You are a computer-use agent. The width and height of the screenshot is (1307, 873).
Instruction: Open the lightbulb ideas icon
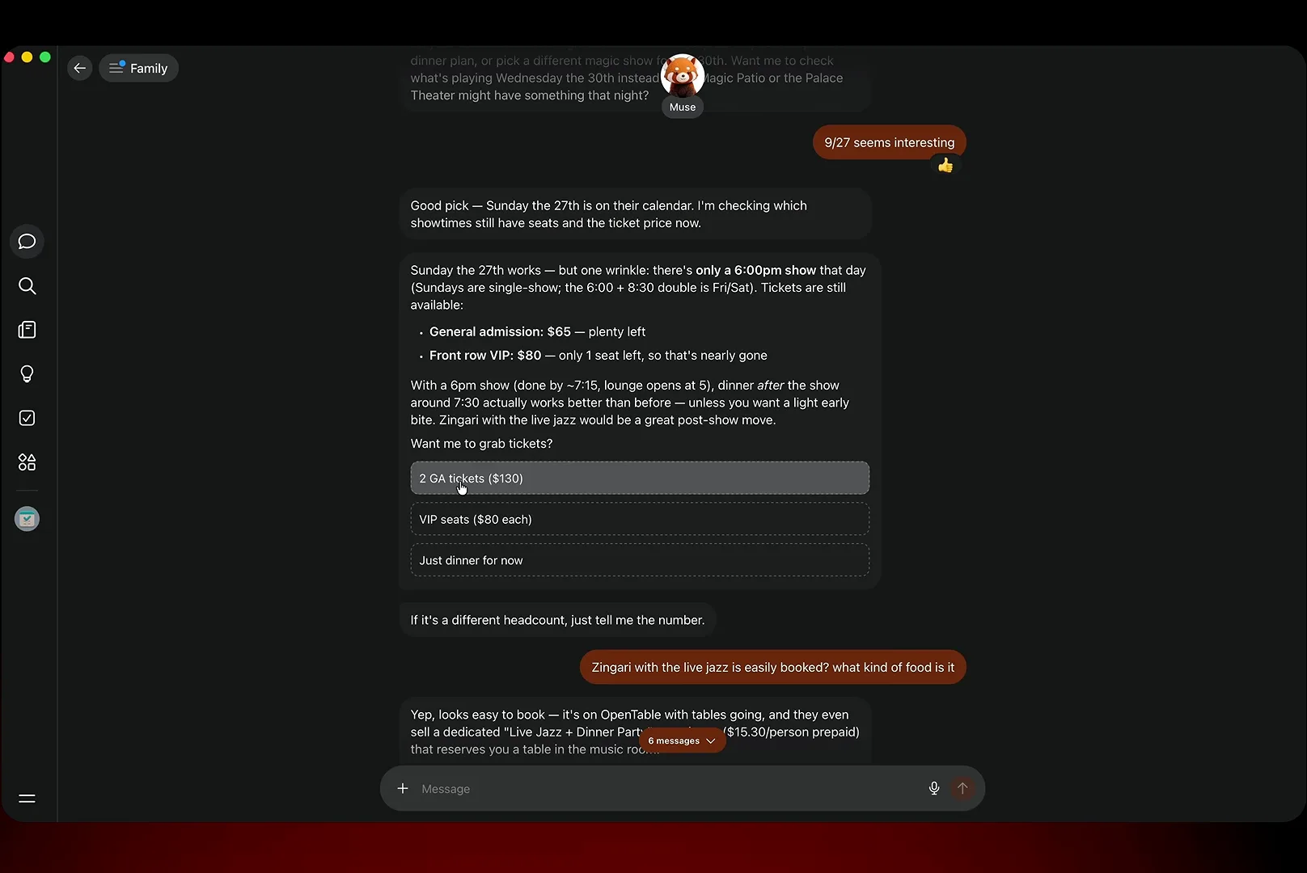coord(27,373)
